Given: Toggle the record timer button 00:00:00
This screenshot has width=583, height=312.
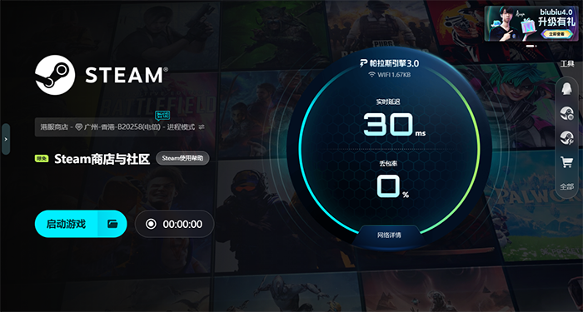Looking at the screenshot, I should [174, 224].
